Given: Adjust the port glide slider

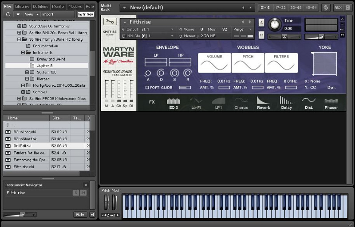Looking at the screenshot, I should (x=185, y=88).
